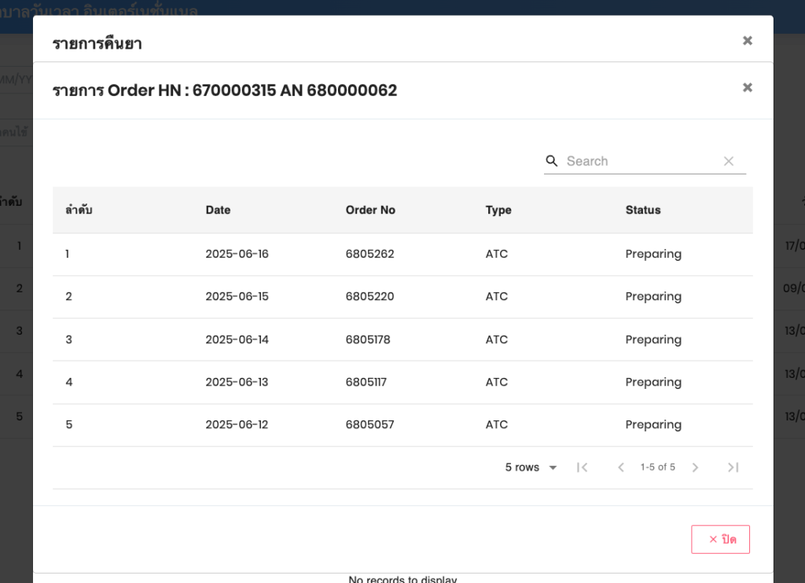
Task: Sort by Type column header
Action: coord(498,210)
